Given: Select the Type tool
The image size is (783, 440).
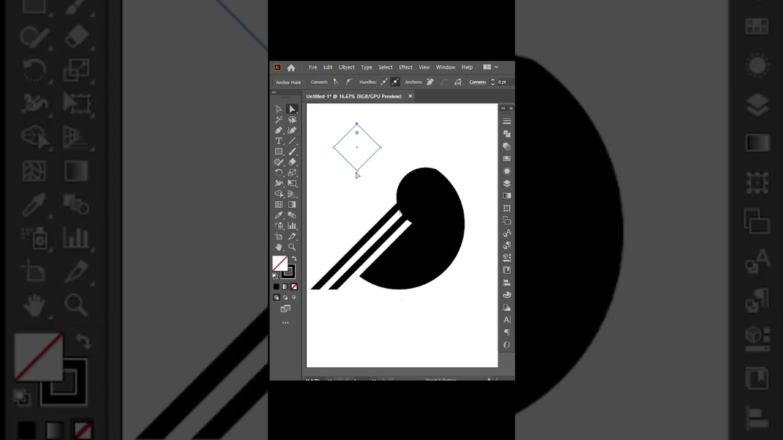Looking at the screenshot, I should point(279,141).
